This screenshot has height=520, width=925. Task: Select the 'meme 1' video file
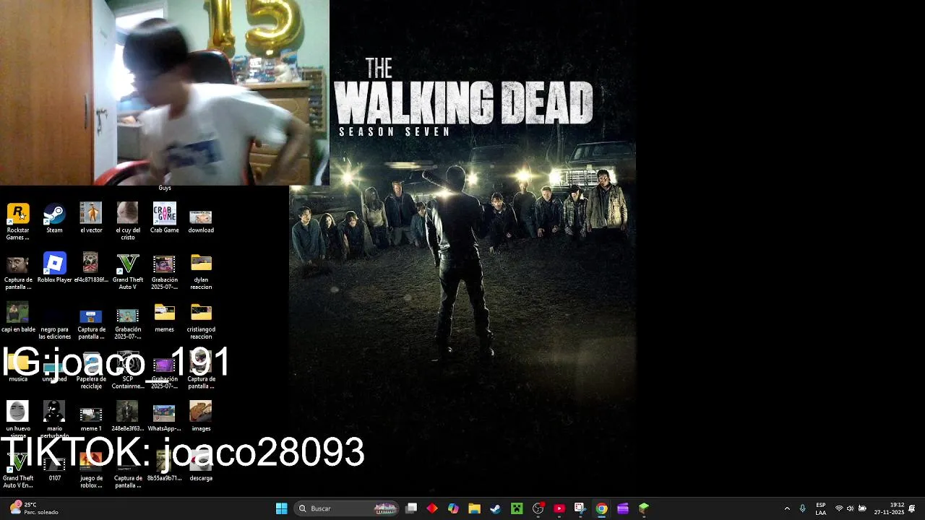point(91,419)
